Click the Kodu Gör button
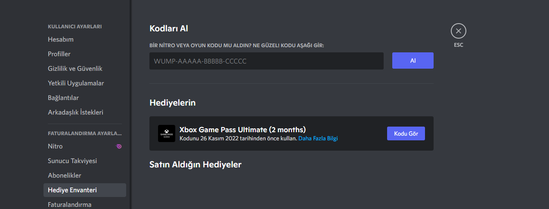549x209 pixels. pyautogui.click(x=406, y=133)
